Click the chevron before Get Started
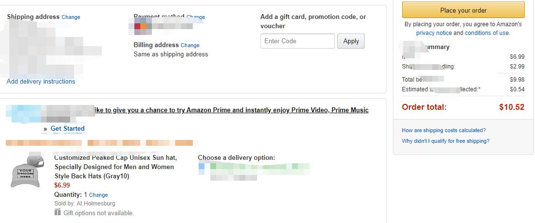Screen dimensions: 535x223 45,129
